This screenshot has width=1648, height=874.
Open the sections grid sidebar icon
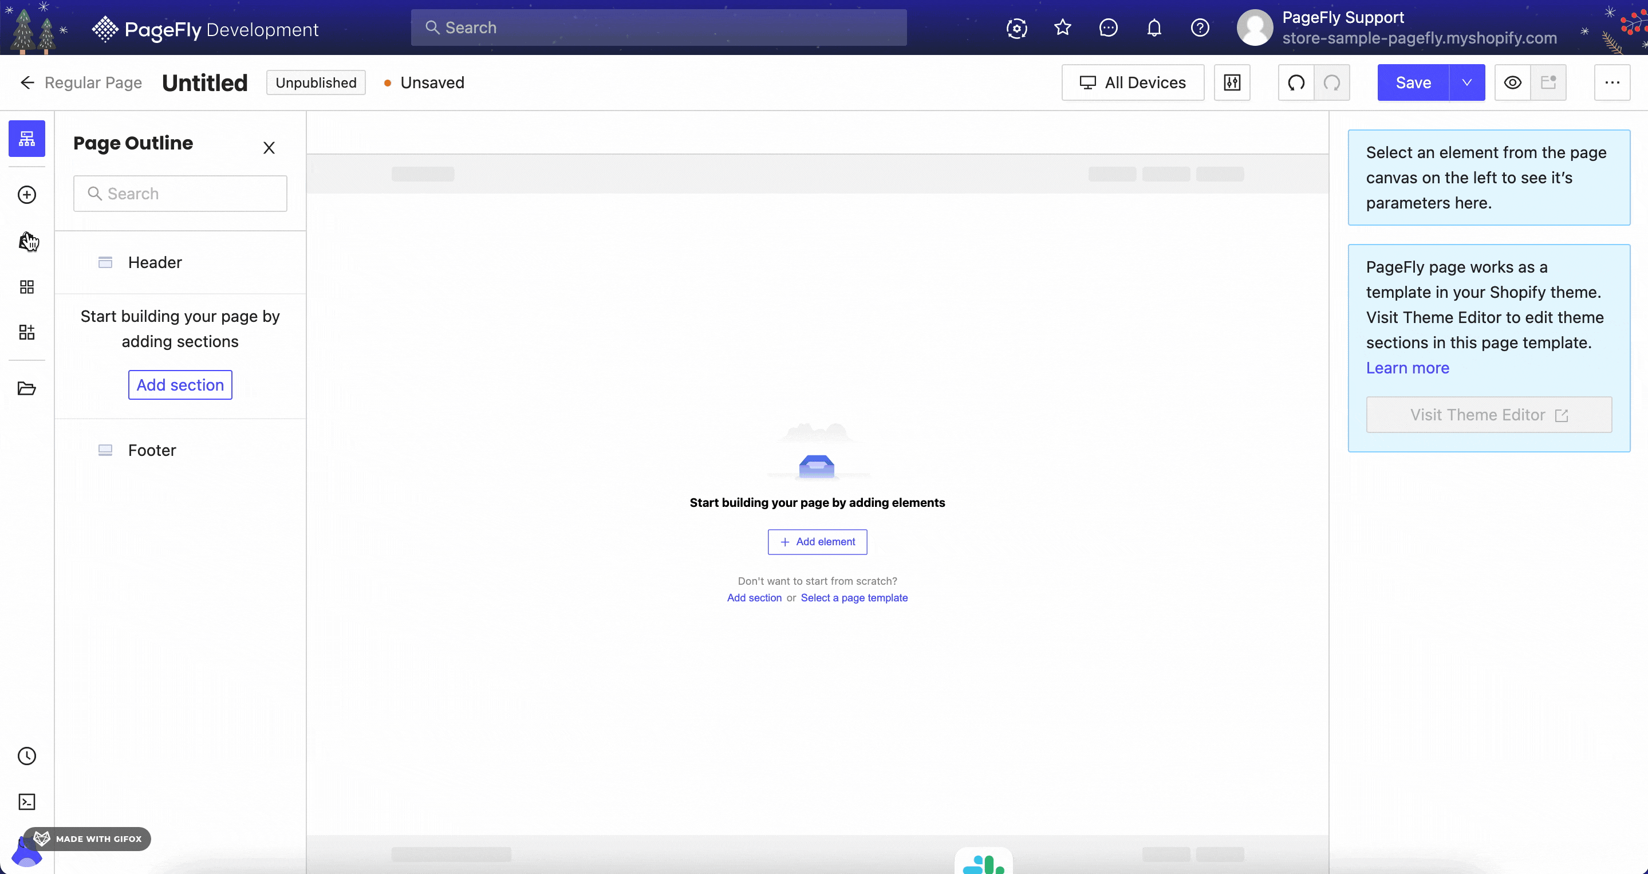[27, 286]
